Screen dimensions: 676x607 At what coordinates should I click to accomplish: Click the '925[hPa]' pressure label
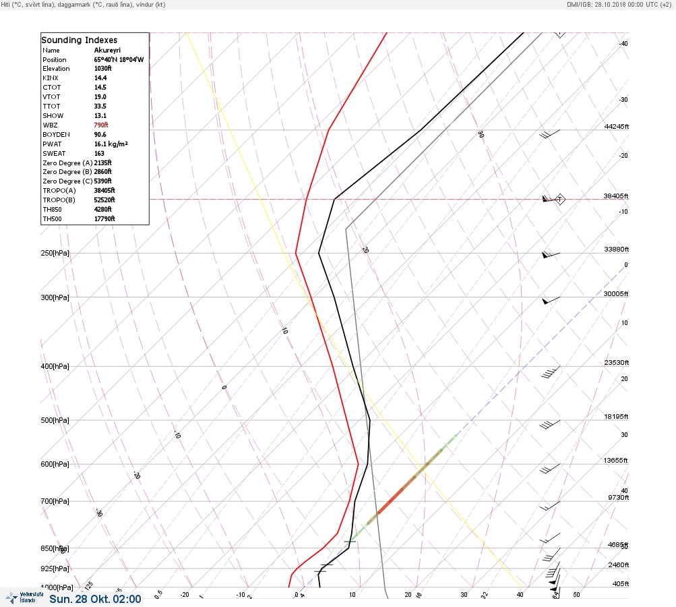55,569
